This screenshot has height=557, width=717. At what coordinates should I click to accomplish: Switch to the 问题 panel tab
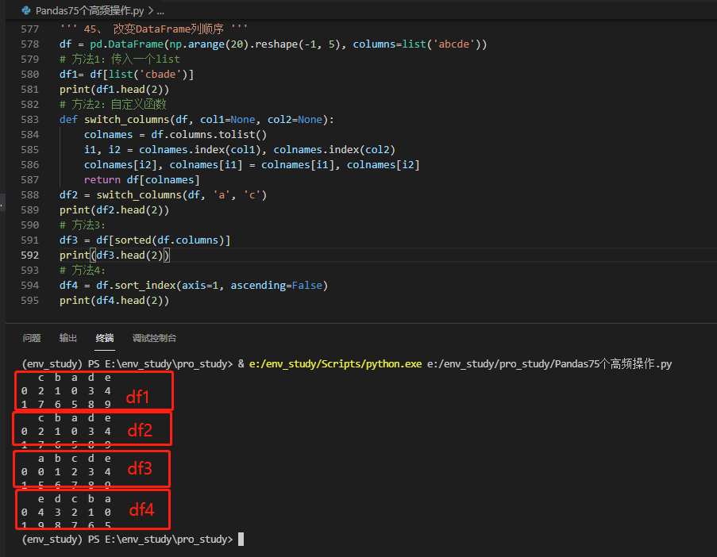click(32, 338)
